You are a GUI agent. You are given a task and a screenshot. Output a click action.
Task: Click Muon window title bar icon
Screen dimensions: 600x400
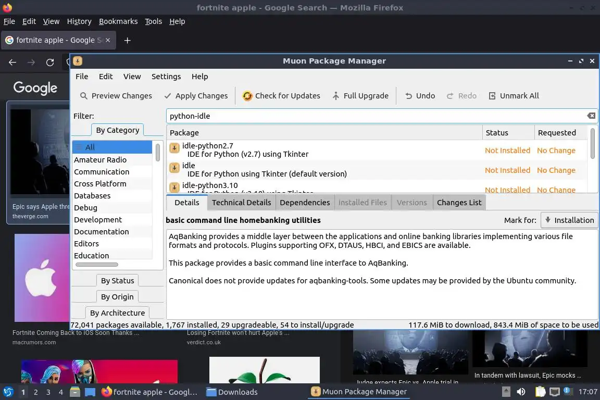(77, 61)
